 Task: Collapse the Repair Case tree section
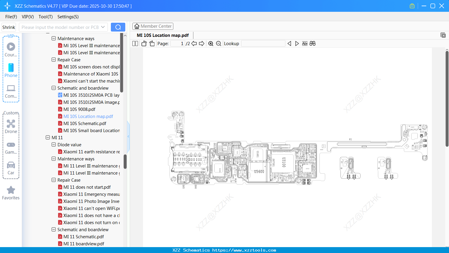(x=54, y=60)
